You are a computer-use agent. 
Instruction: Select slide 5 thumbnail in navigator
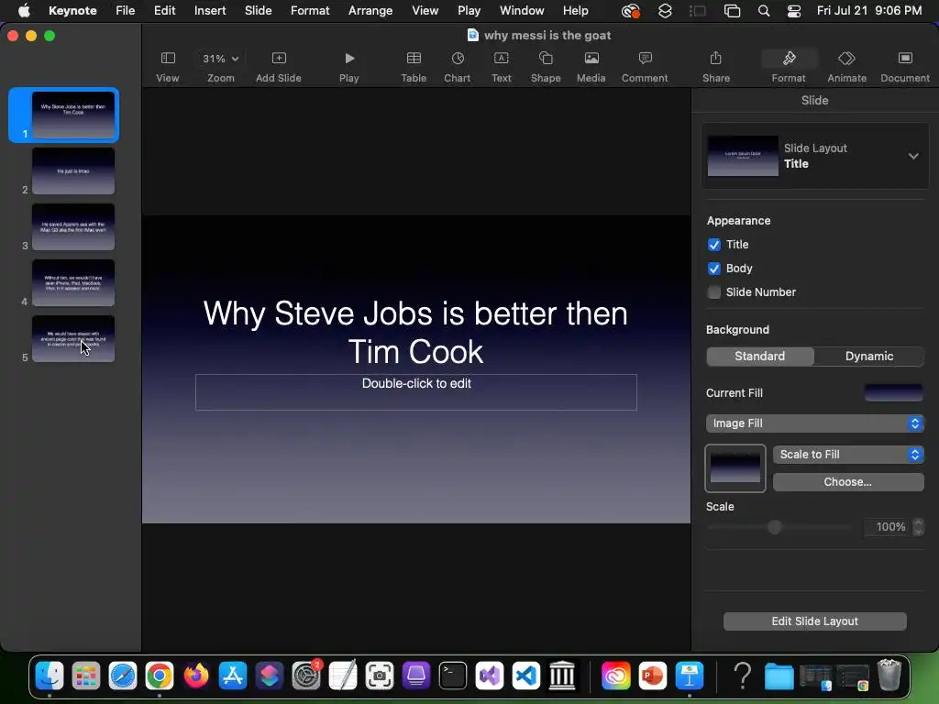tap(73, 339)
